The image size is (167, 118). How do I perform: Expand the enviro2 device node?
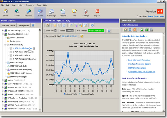(x=3, y=80)
